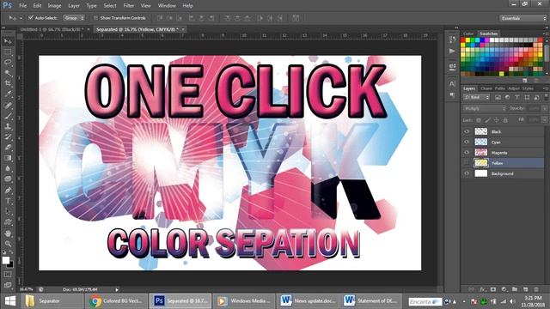Hide the Black layer
The image size is (550, 309).
[x=467, y=131]
